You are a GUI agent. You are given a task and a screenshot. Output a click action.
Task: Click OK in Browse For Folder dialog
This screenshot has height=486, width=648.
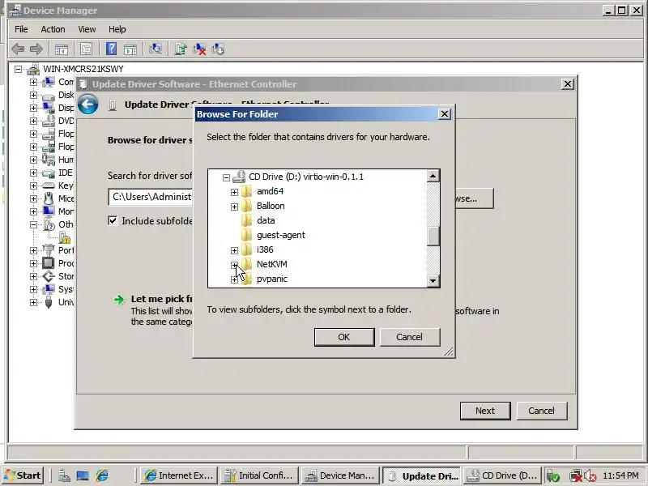click(344, 337)
